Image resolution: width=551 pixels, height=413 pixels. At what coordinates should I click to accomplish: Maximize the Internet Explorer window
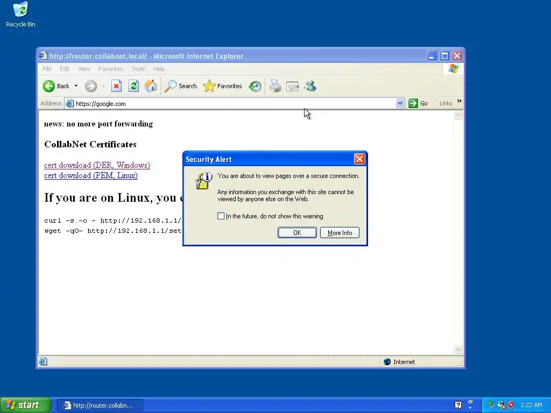(x=444, y=56)
